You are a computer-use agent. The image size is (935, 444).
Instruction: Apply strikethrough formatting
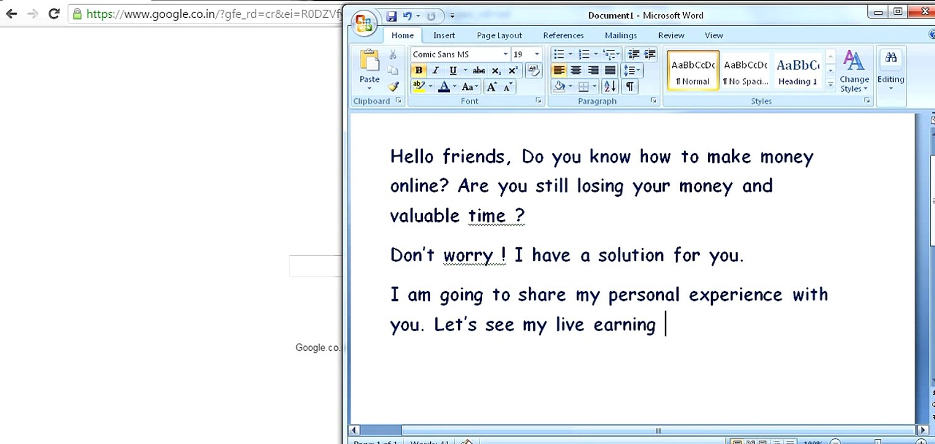pos(479,70)
